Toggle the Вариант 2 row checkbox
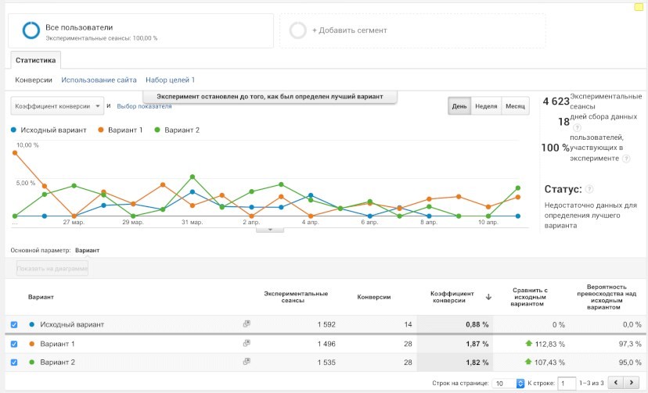648x393 pixels. click(x=15, y=363)
